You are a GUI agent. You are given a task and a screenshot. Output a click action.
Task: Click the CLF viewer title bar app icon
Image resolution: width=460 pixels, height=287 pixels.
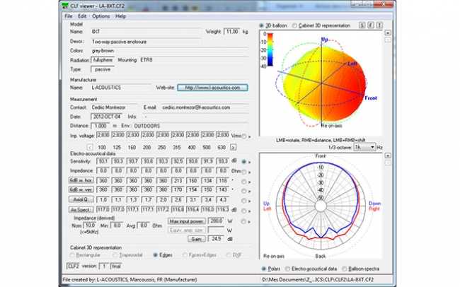click(x=65, y=5)
